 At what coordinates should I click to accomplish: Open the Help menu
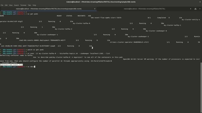tap(34, 5)
